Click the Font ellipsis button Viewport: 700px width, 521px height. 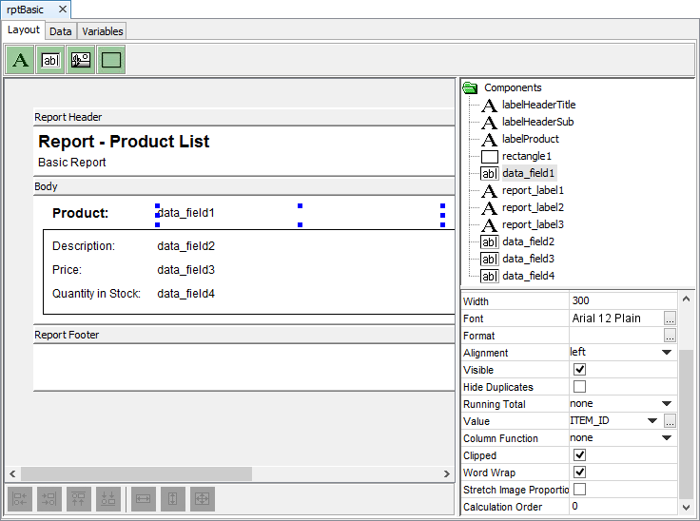670,318
